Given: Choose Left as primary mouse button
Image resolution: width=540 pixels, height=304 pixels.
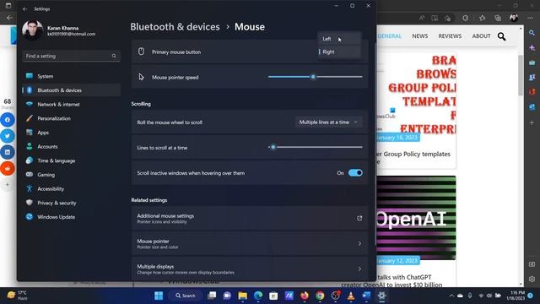Looking at the screenshot, I should tap(339, 39).
